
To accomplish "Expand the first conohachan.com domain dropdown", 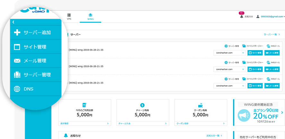I will click(x=229, y=53).
